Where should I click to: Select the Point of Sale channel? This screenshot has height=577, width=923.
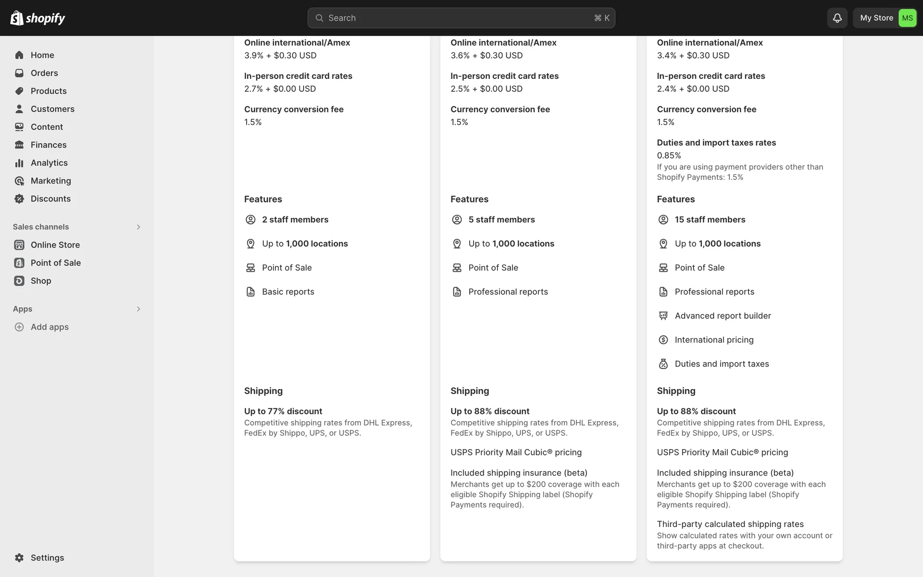[55, 263]
